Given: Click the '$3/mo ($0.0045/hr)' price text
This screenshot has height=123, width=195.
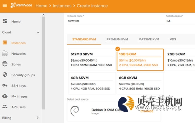Looking at the screenshot, I should point(84,60).
